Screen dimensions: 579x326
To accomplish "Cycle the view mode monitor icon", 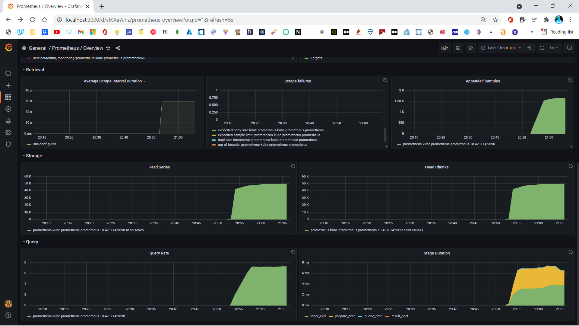I will (x=569, y=48).
